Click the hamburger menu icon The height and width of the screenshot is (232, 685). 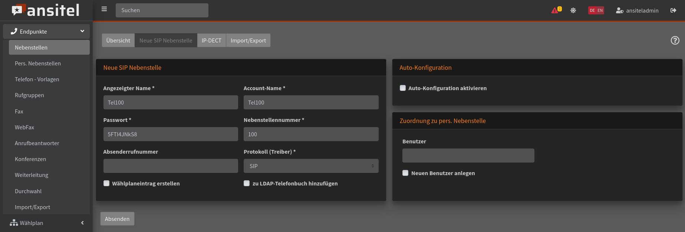coord(104,9)
